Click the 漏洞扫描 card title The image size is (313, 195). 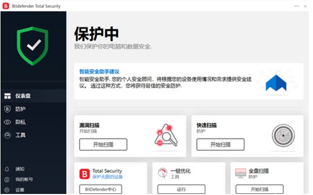coord(89,125)
